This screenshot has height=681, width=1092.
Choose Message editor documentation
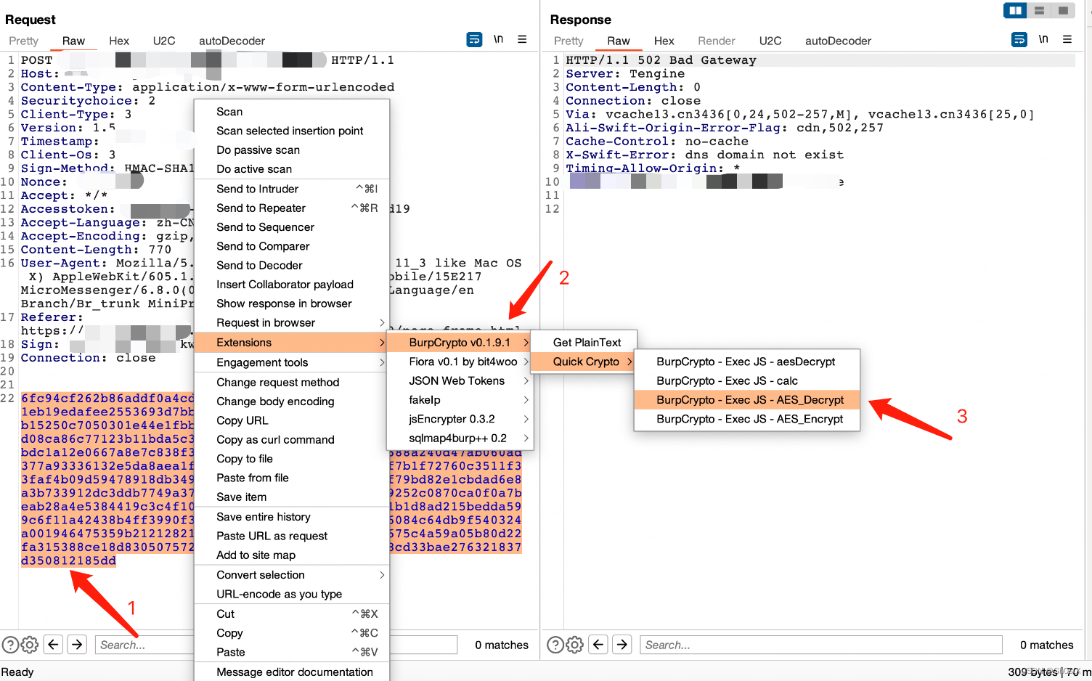click(292, 672)
